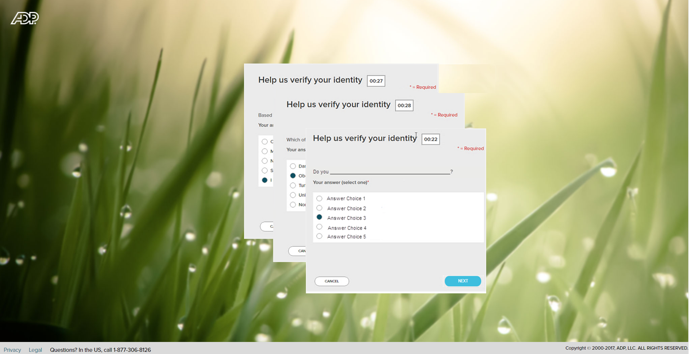Click the 00:27 timer in back dialog
This screenshot has height=354, width=689.
coord(376,81)
